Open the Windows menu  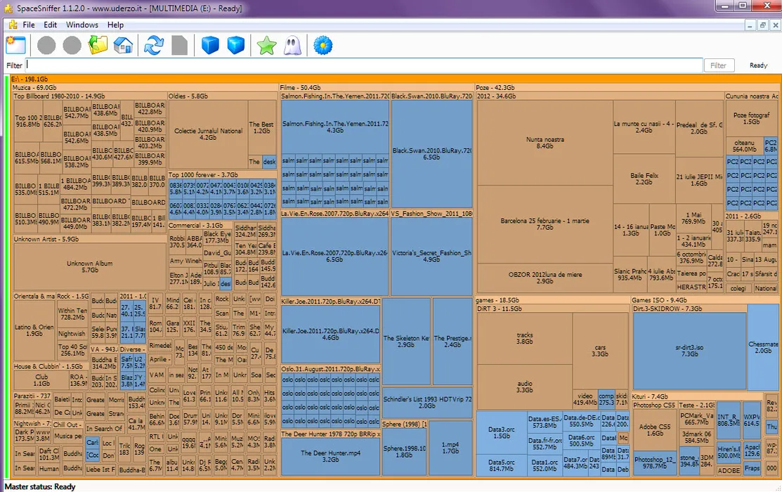pyautogui.click(x=82, y=25)
